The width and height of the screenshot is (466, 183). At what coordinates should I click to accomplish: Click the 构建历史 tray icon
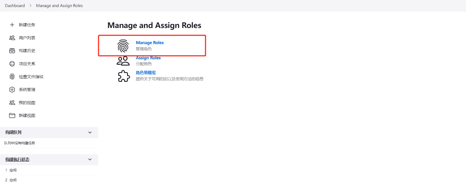12,51
